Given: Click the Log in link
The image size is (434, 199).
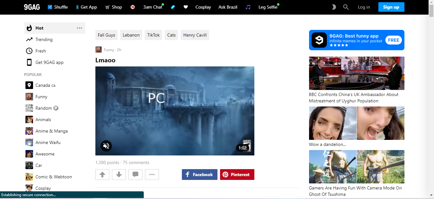Looking at the screenshot, I should click(x=364, y=7).
